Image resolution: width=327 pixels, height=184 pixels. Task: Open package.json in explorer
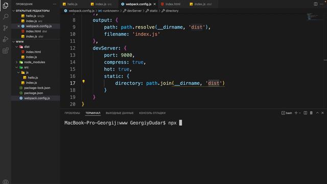click(x=36, y=93)
